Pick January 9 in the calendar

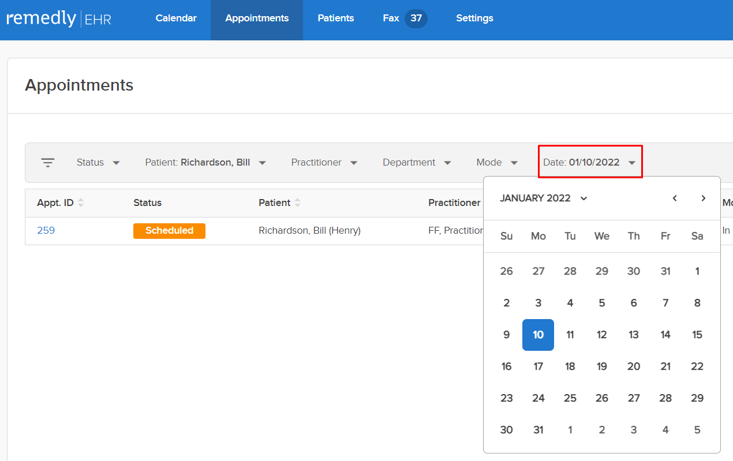[x=507, y=335]
